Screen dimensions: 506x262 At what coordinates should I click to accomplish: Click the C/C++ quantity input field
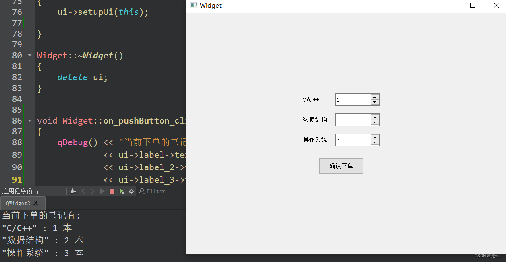coord(353,100)
